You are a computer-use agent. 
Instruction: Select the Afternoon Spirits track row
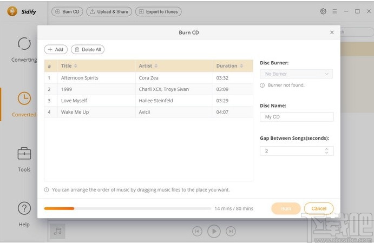click(149, 78)
